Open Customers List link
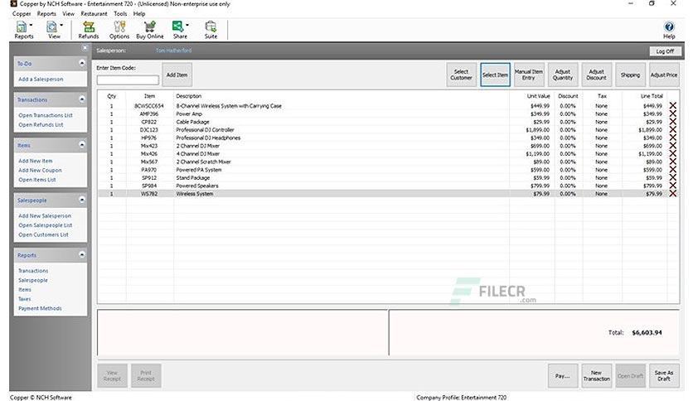Screen dimensions: 693x401 click(43, 235)
